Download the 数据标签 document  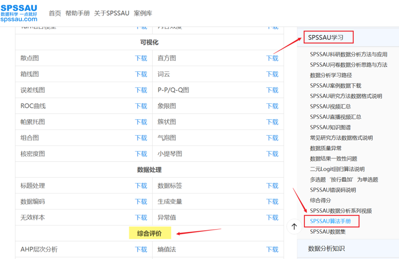272,186
